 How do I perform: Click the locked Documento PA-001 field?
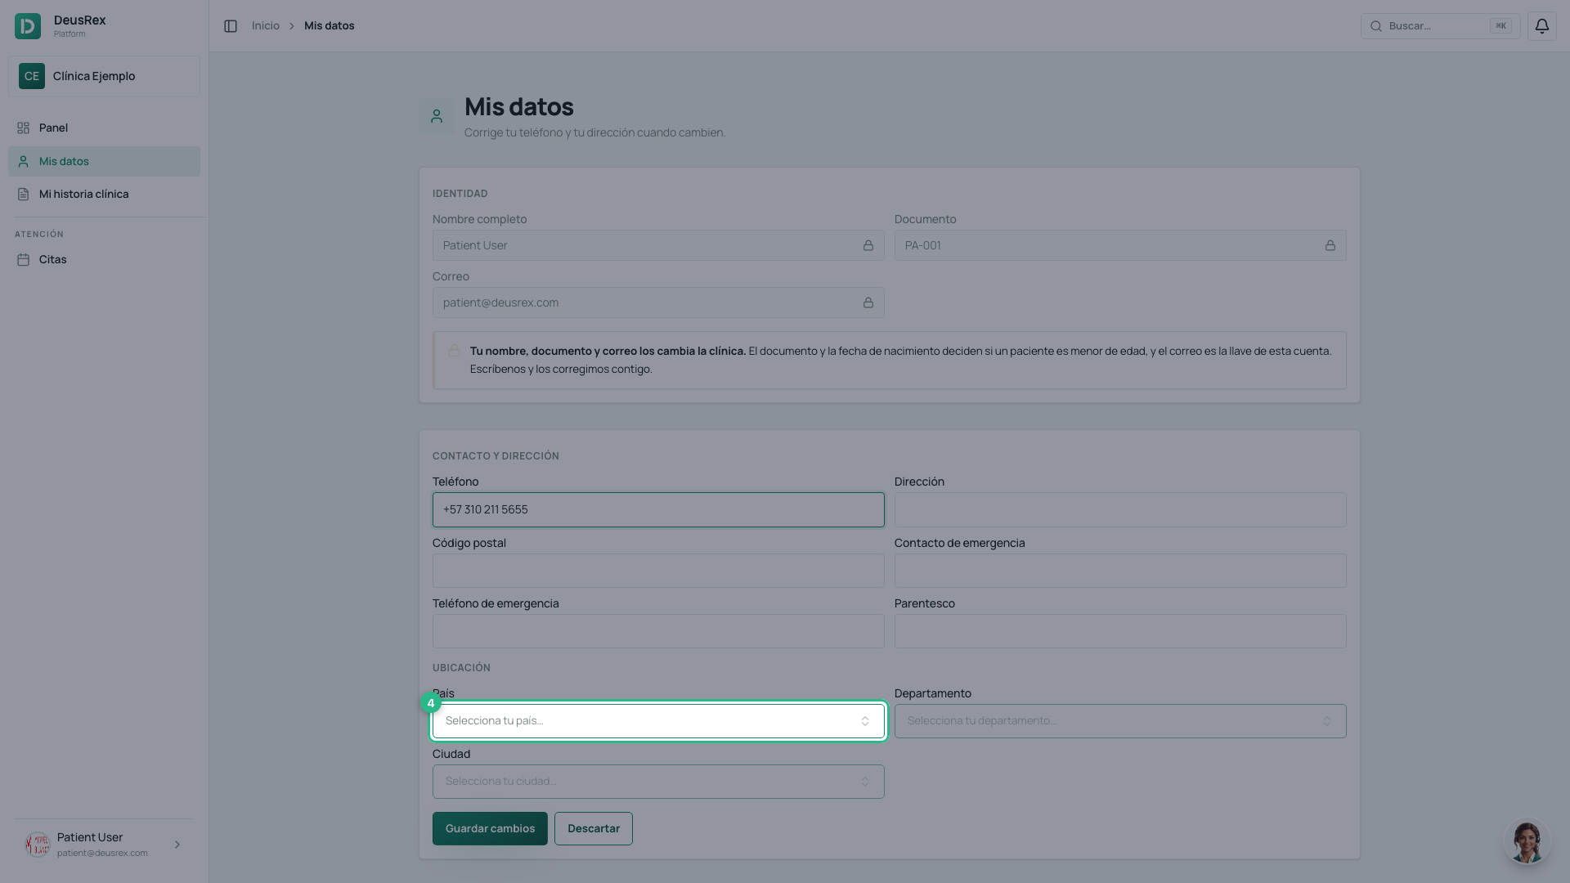pyautogui.click(x=1120, y=245)
